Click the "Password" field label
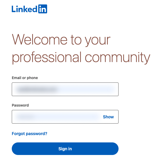The image size is (157, 161). tap(20, 105)
